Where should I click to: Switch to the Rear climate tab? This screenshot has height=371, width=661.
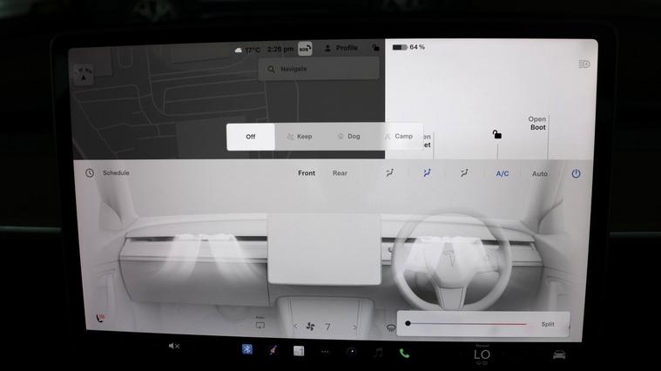[340, 173]
